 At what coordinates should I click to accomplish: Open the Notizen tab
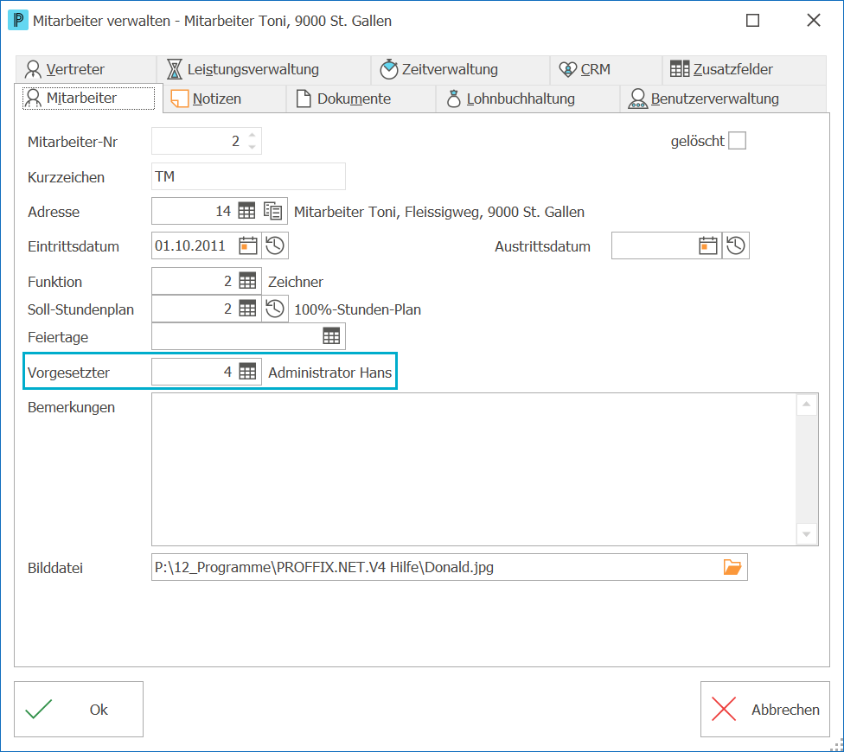[225, 99]
